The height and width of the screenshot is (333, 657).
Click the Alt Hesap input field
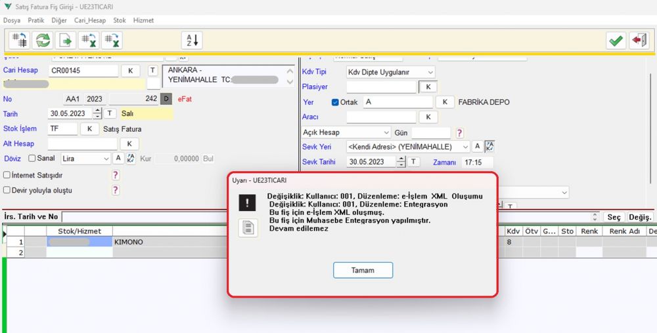[x=83, y=144]
